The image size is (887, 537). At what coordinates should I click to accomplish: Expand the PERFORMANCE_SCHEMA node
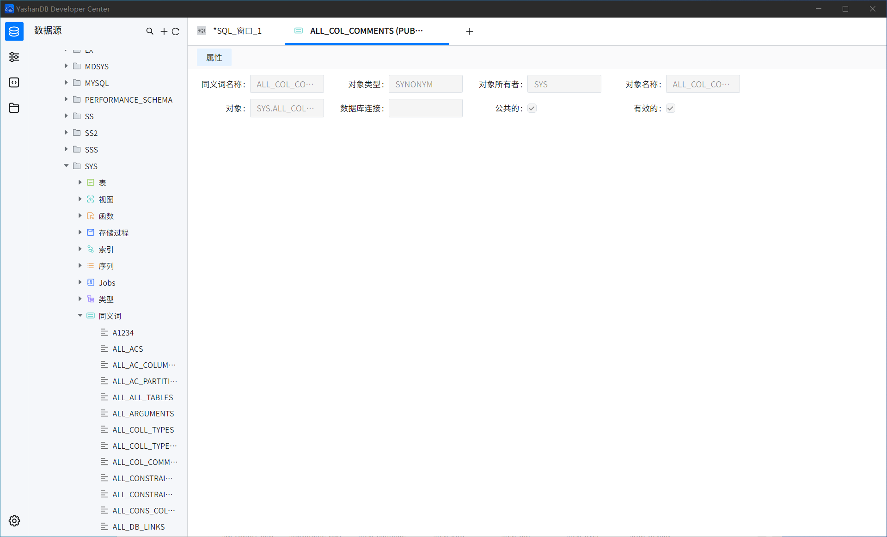pos(66,99)
